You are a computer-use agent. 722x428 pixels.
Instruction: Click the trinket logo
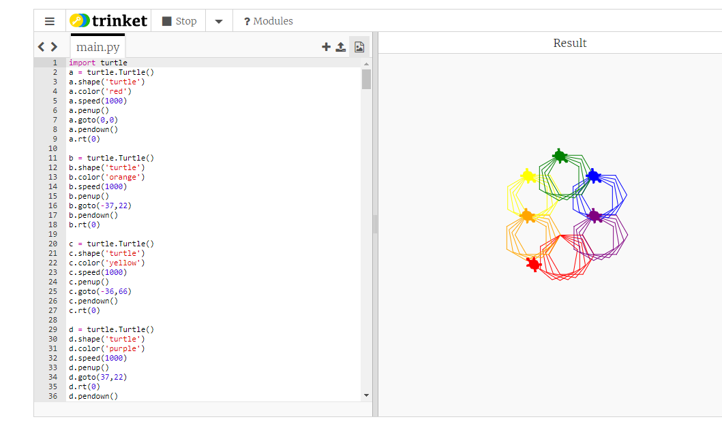(x=108, y=20)
